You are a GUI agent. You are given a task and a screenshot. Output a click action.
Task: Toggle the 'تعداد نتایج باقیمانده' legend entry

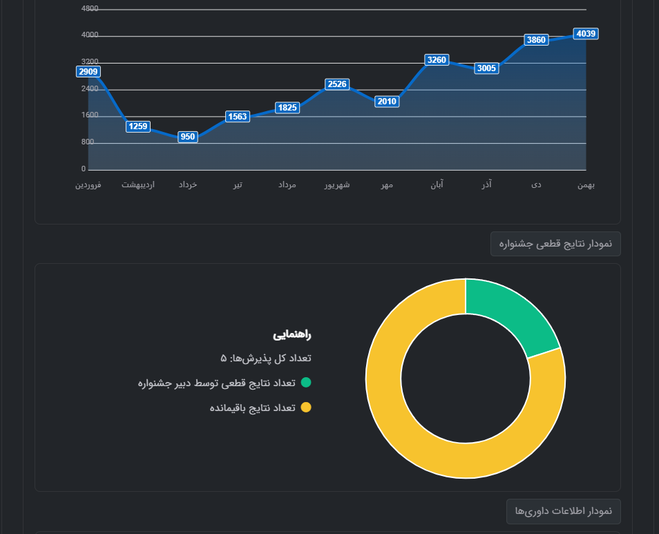253,408
